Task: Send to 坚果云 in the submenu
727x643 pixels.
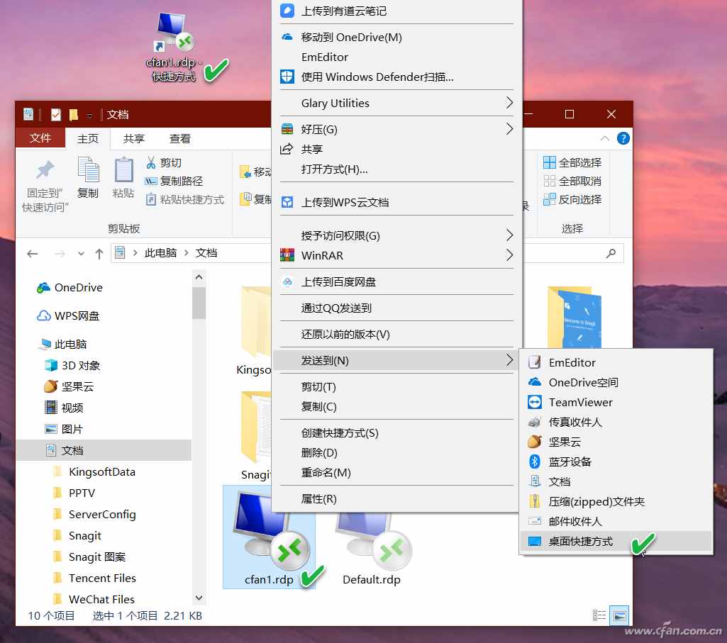Action: [x=616, y=442]
